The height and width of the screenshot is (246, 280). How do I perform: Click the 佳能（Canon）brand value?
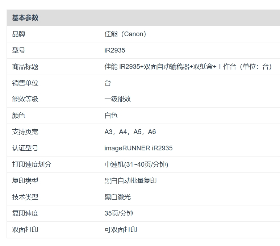(x=125, y=34)
